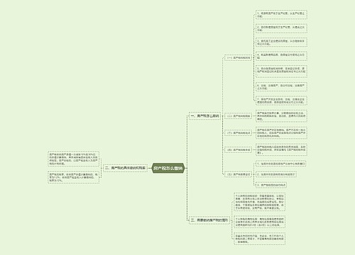The height and width of the screenshot is (255, 355).
Task: Select leaf note numbered 3 under 纳税时间
Action: 281,42
